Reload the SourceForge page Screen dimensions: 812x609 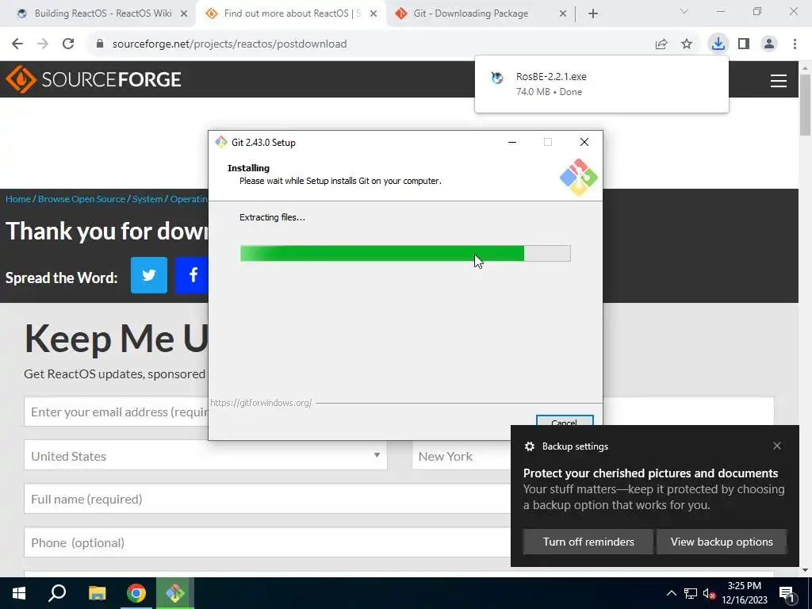68,44
